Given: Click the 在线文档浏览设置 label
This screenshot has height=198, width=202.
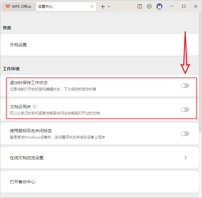Looking at the screenshot, I should 27,158.
